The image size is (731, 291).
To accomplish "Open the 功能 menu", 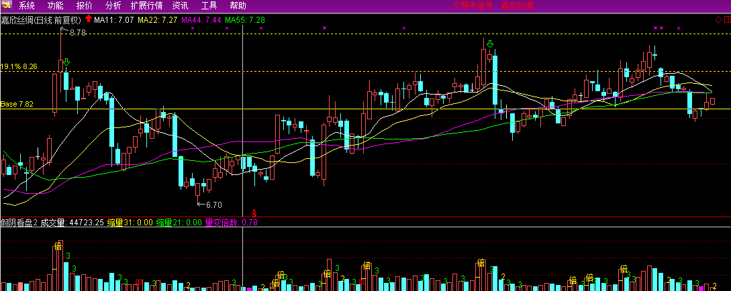I will tap(56, 5).
